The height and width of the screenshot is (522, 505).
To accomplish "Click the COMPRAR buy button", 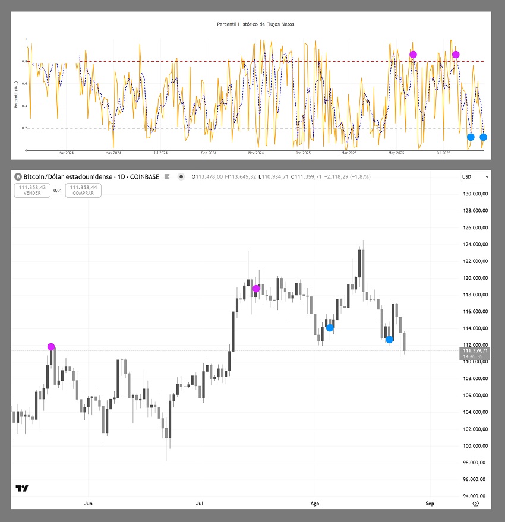I will click(83, 191).
